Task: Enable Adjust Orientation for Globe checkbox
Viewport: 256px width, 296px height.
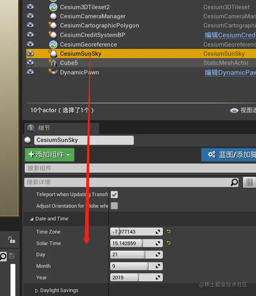Action: point(114,206)
